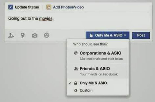Screen dimensions: 155x102
Task: Choose the Custom audience option
Action: [98, 91]
